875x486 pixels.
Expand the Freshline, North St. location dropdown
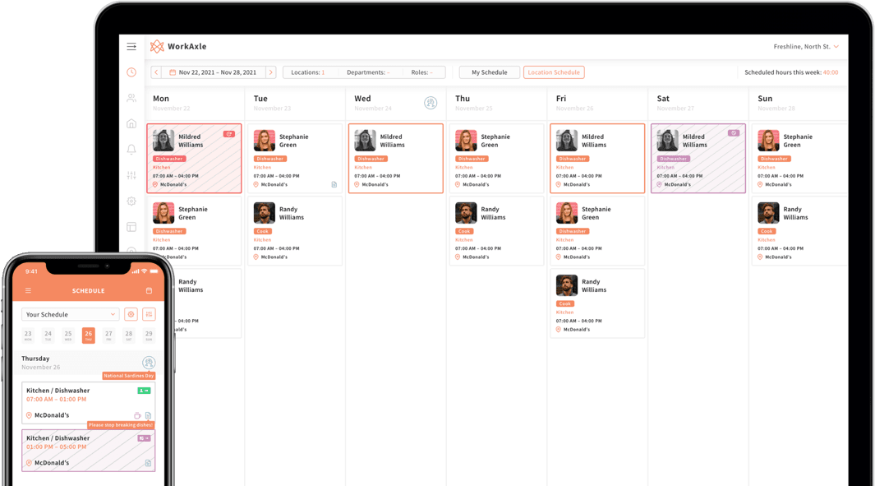[x=806, y=47]
